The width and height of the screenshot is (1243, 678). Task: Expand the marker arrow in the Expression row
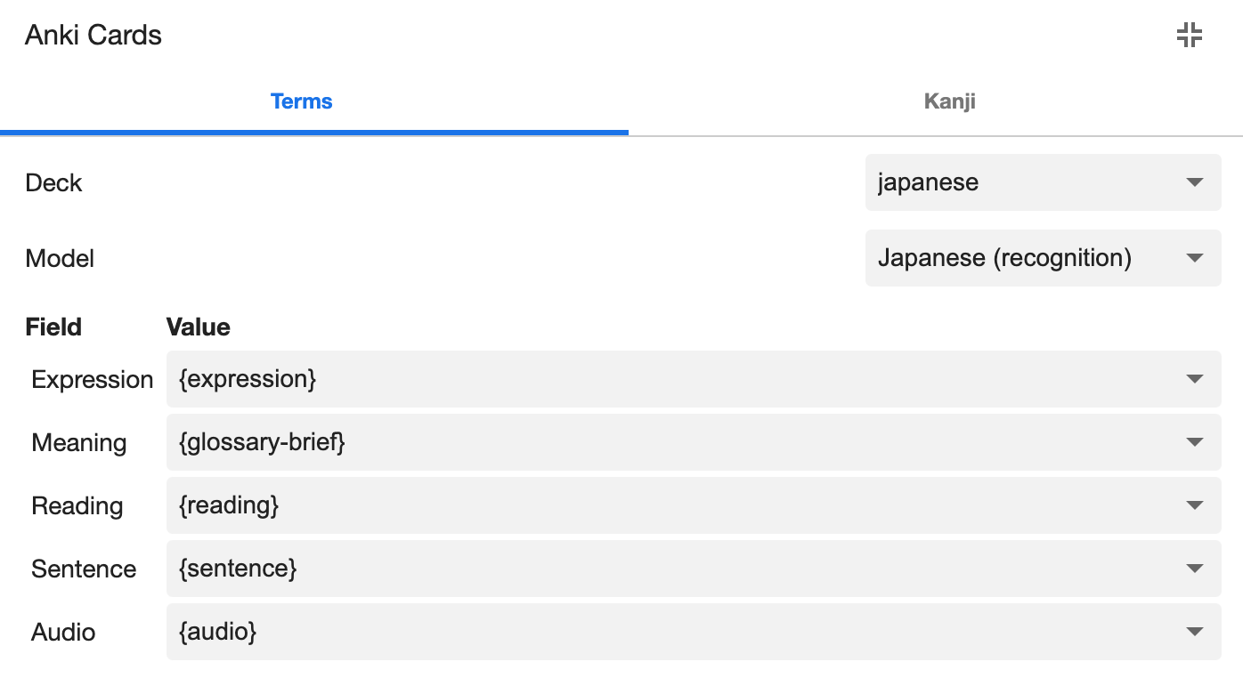1195,379
